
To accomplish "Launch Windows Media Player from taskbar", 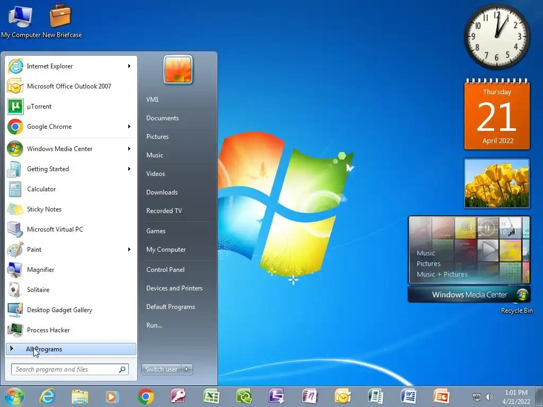I will [112, 396].
